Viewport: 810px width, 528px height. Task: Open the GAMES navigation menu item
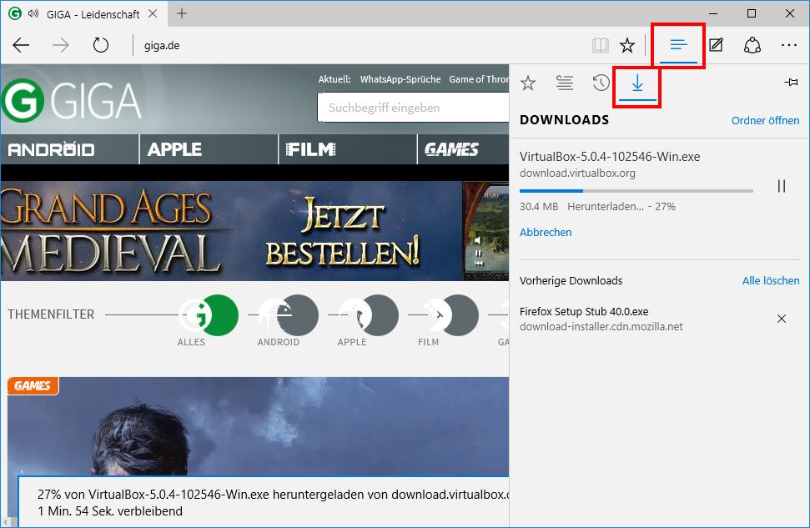coord(463,149)
